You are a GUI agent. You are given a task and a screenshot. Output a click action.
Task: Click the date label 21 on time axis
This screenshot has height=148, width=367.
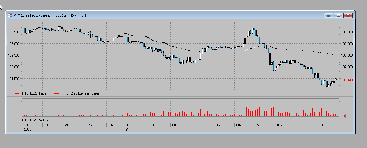(x=127, y=129)
